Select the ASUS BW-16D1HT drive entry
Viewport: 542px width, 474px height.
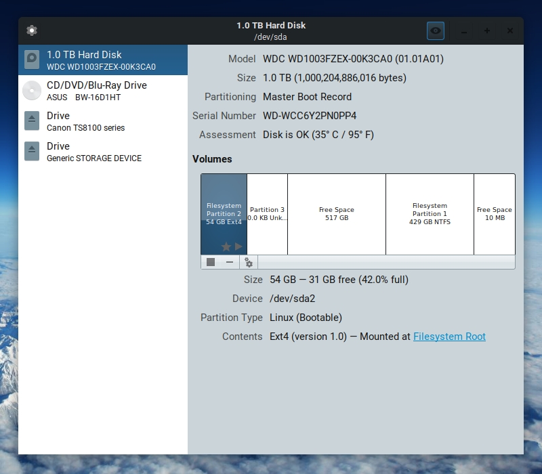coord(102,90)
